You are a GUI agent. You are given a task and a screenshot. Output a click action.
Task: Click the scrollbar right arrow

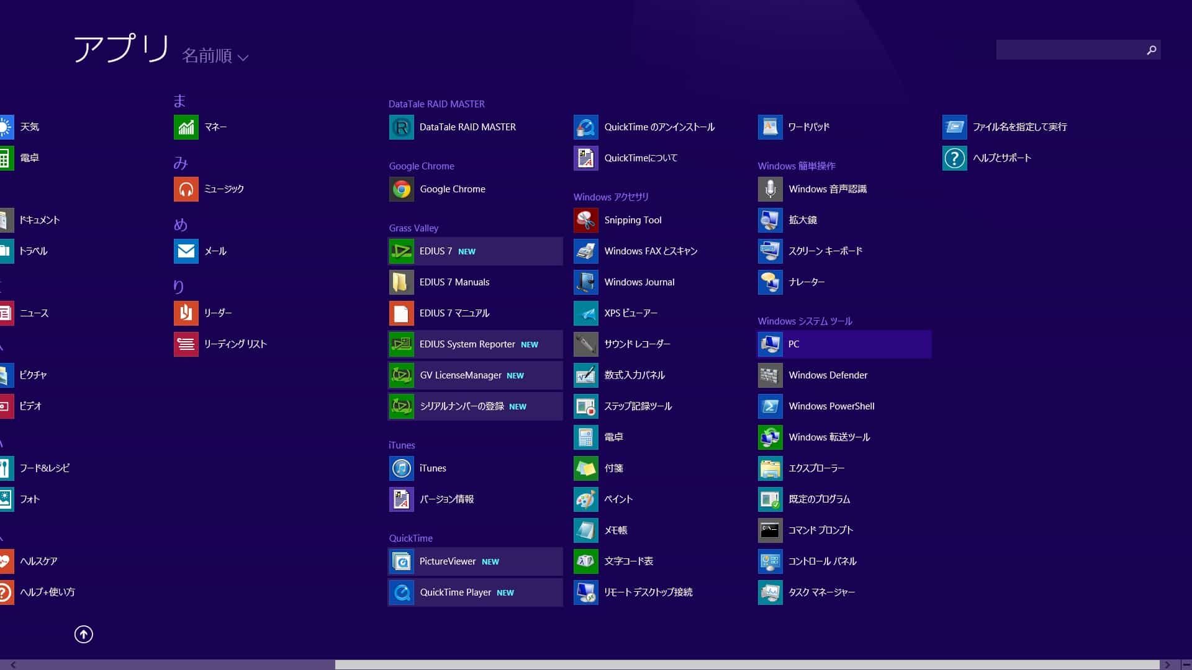1168,664
